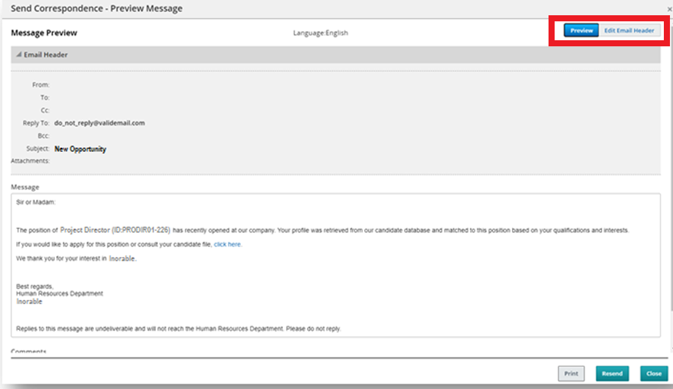Viewport: 673px width, 389px height.
Task: Click the empty Bcc field
Action: (x=122, y=136)
